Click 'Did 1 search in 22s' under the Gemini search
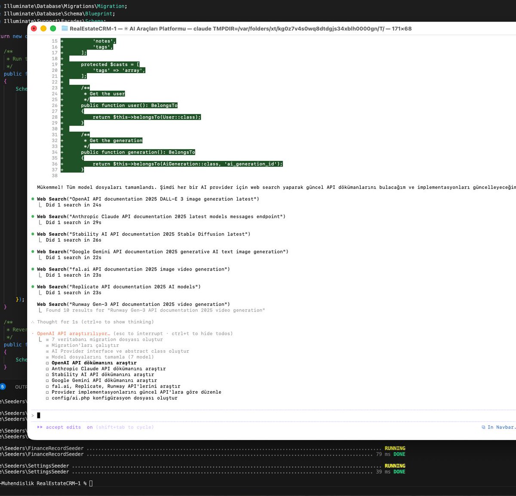 coord(74,257)
